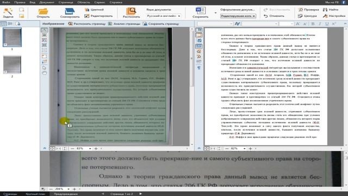Click Распознать страницу in image toolbar
Image resolution: width=348 pixels, height=196 pixels.
coord(87,24)
